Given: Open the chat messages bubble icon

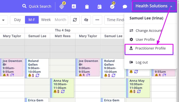Looking at the screenshot, I should (x=125, y=6).
